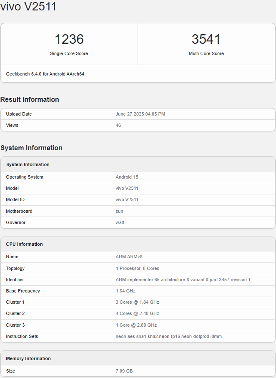The image size is (276, 378).
Task: Click the Result Information heading
Action: (30, 99)
